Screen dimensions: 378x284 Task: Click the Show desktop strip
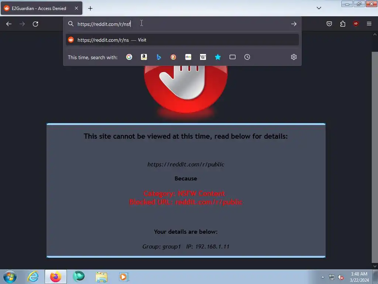[x=375, y=277]
